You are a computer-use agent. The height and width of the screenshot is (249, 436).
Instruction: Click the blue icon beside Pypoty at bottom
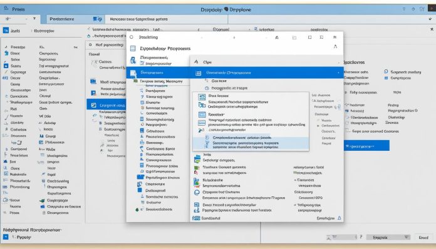click(x=6, y=237)
